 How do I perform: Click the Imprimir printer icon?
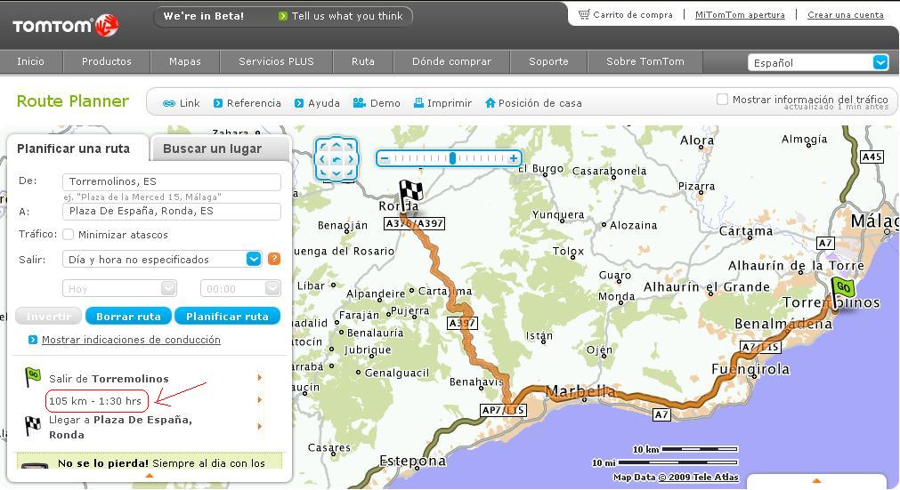click(x=419, y=102)
